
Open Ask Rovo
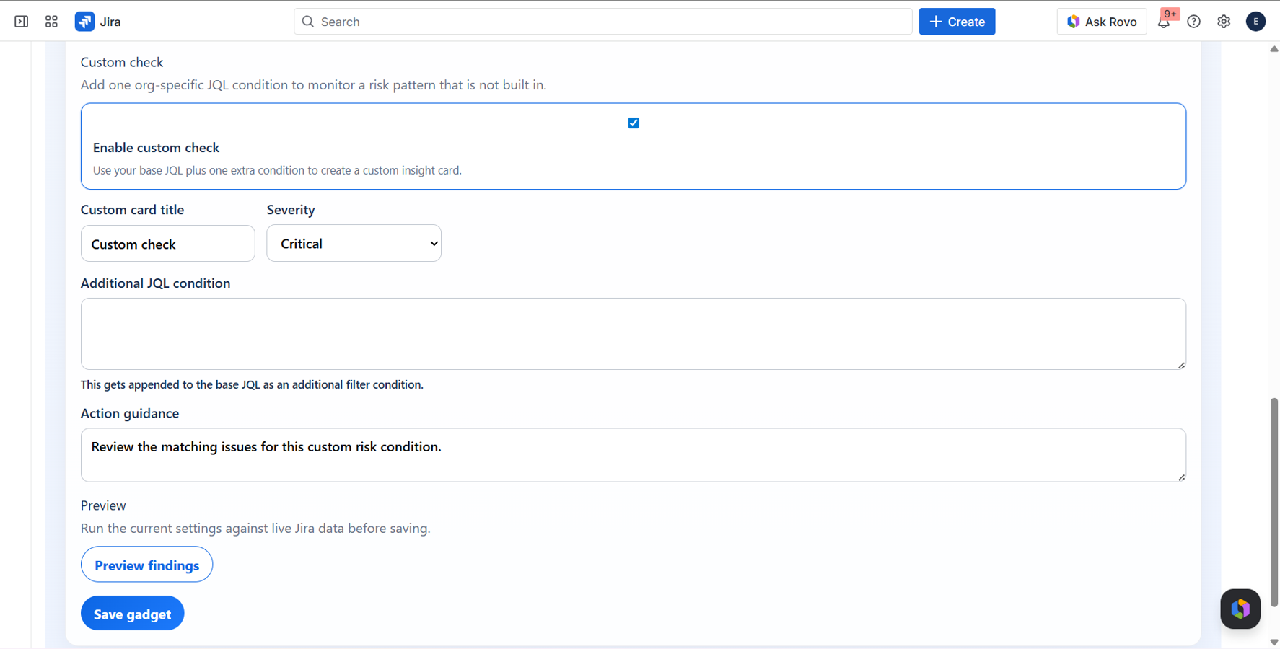[x=1102, y=21]
